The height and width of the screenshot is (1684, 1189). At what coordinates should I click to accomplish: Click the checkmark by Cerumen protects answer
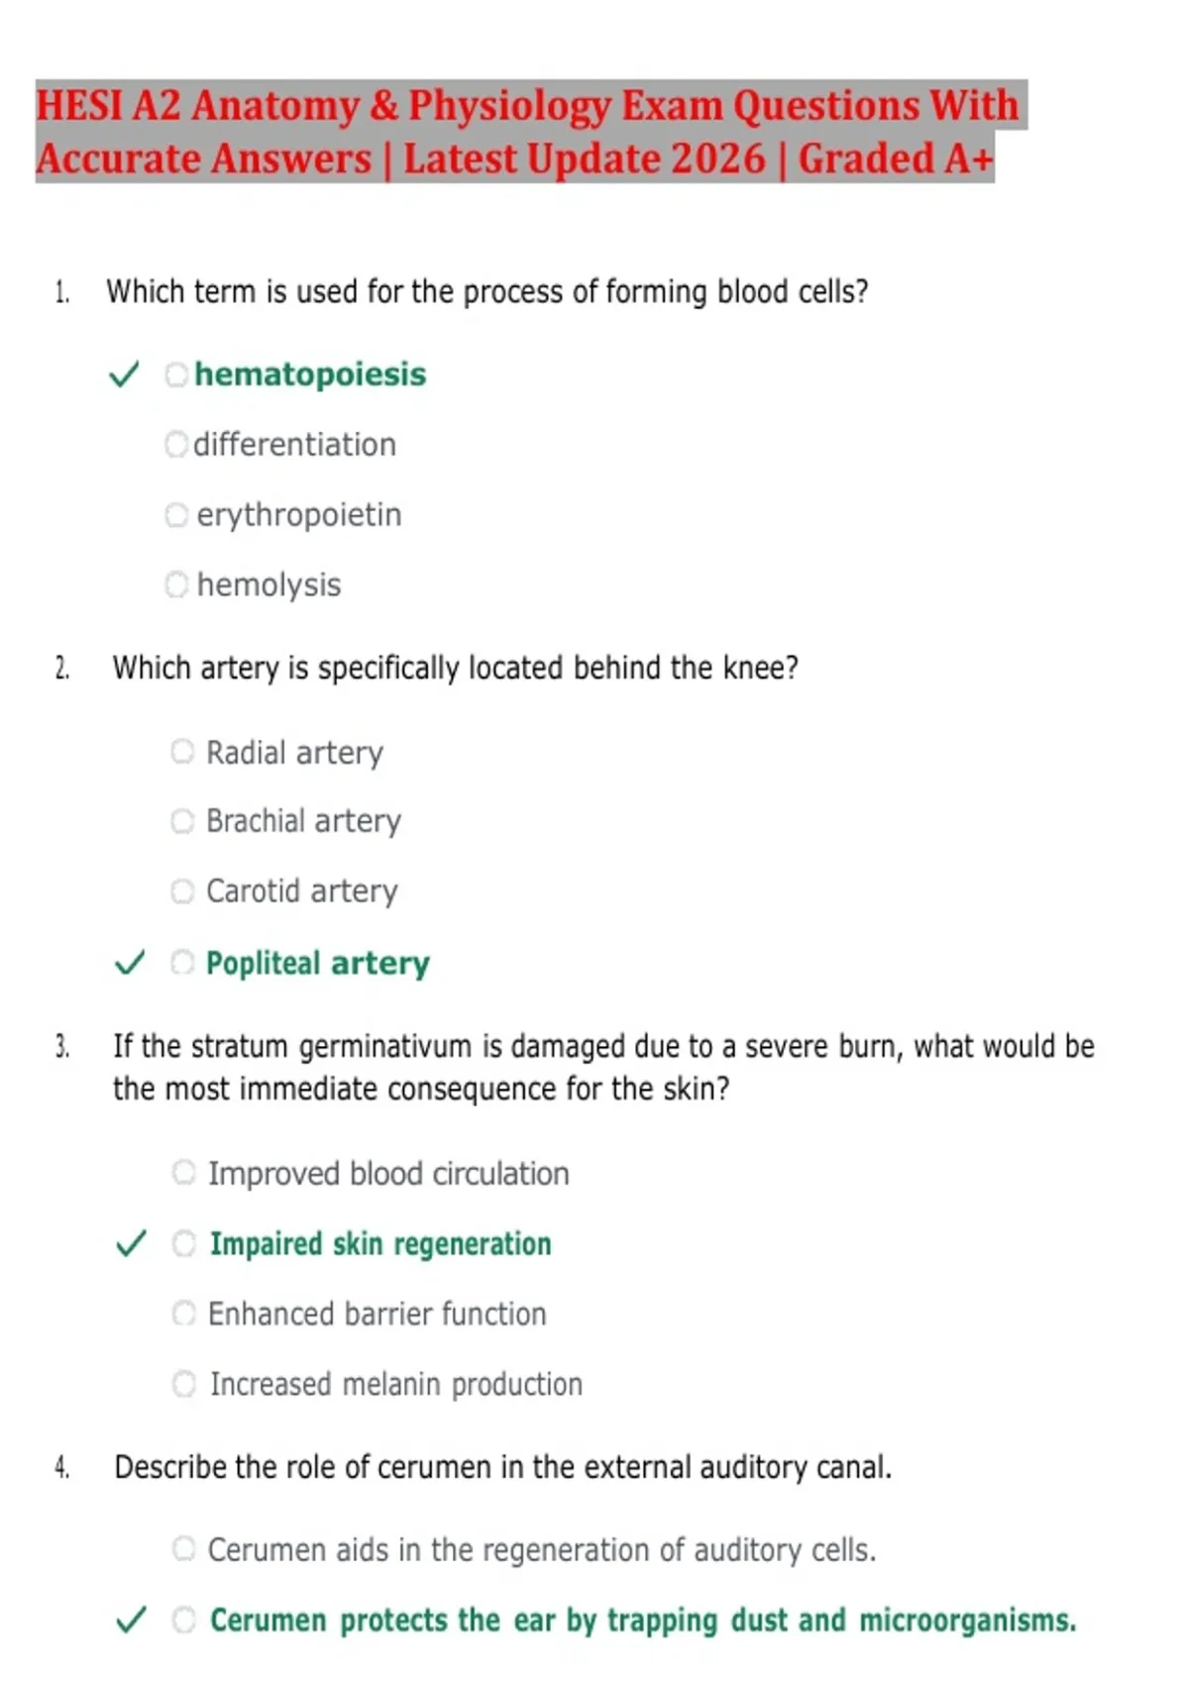[x=132, y=1620]
